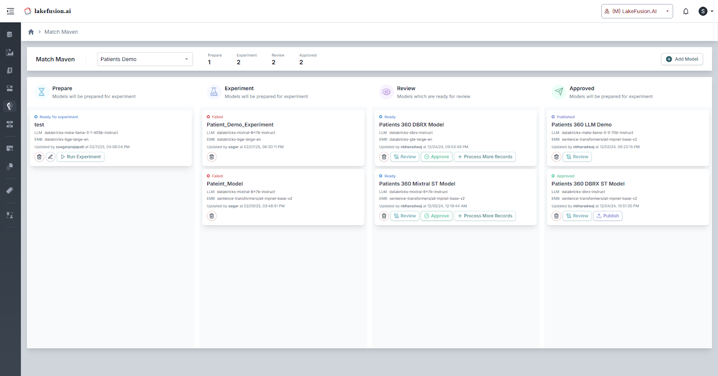Viewport: 718px width, 376px height.
Task: Click the Approved column paper plane icon
Action: (x=559, y=92)
